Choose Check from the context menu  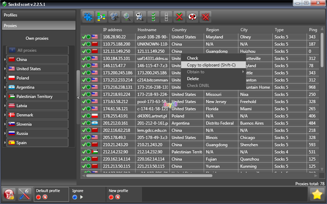213,58
